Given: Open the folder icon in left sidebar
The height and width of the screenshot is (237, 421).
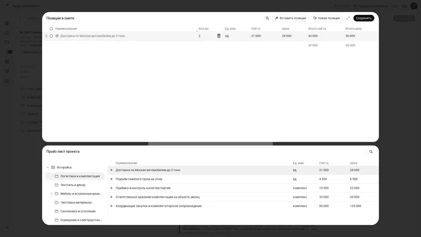Looking at the screenshot, I should pos(7,43).
